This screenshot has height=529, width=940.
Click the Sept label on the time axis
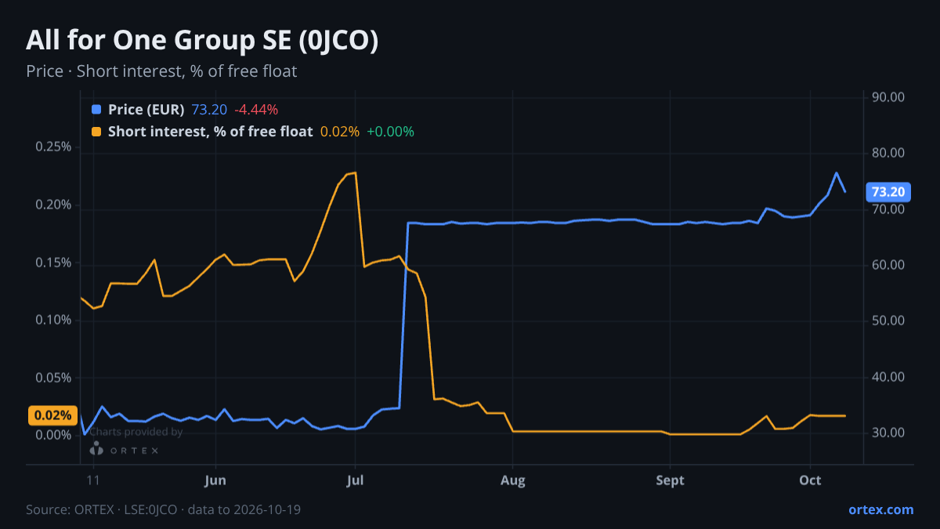coord(670,480)
